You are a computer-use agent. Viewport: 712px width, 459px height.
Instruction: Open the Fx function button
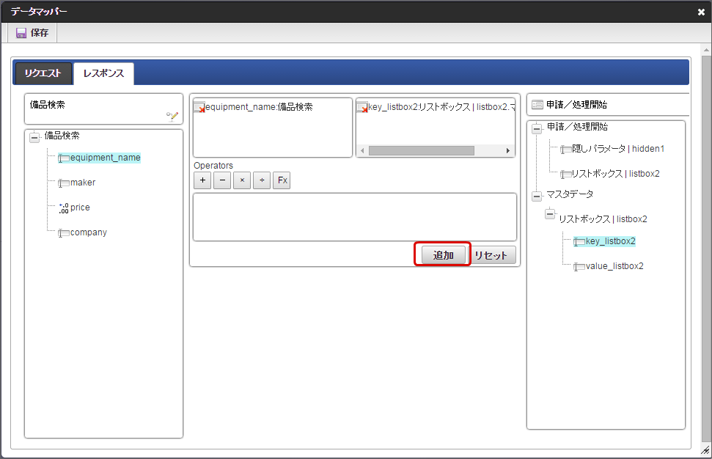282,180
